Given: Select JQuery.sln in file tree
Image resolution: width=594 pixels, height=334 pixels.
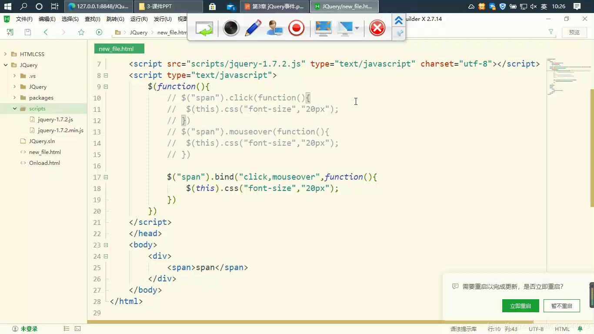Looking at the screenshot, I should [42, 141].
